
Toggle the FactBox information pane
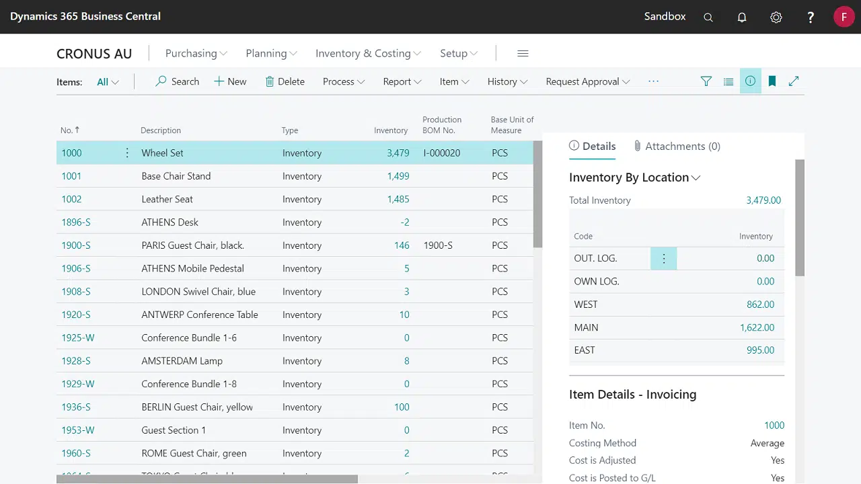coord(750,81)
